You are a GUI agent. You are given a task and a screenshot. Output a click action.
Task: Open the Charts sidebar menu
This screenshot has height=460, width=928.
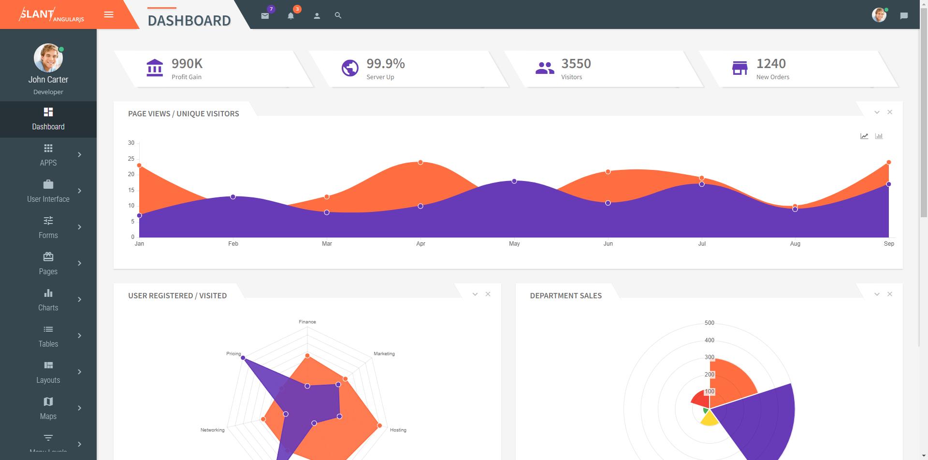(x=48, y=300)
